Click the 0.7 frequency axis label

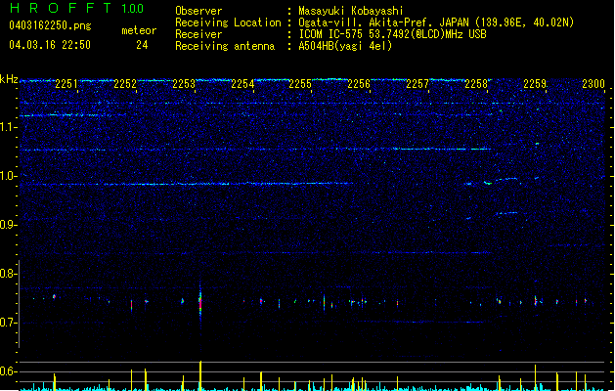tap(9, 323)
